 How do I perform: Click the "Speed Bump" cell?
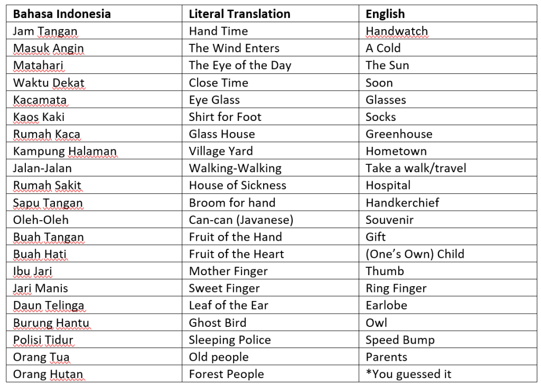(x=400, y=340)
